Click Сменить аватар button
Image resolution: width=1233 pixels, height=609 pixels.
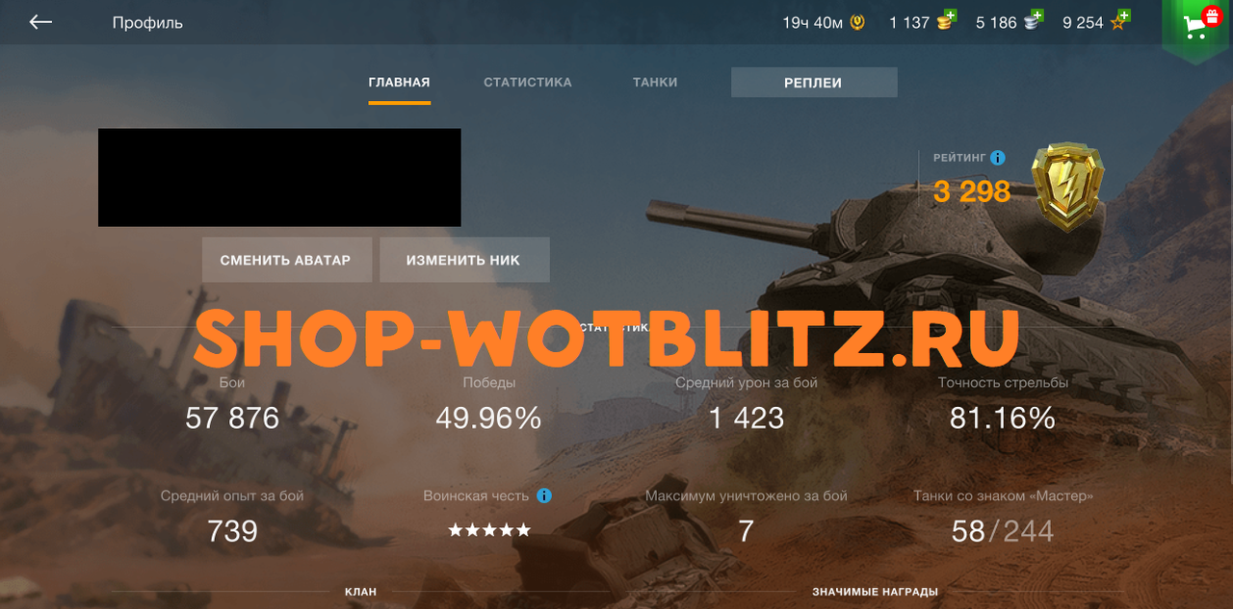286,260
